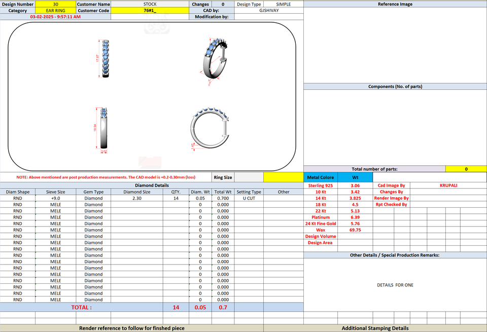Select the Modification by label cell
This screenshot has height=332, width=487.
212,17
